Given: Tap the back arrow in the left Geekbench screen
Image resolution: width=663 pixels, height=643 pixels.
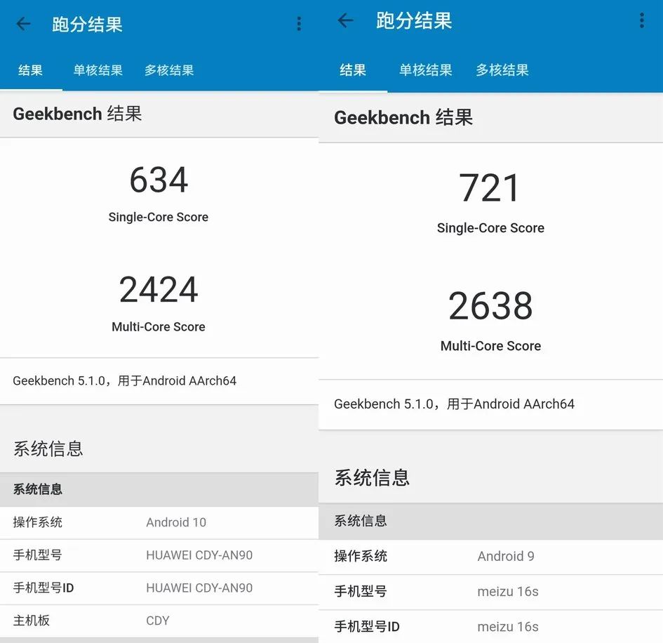Looking at the screenshot, I should [23, 24].
